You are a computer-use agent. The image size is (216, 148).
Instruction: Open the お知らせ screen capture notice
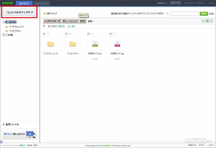click(138, 14)
